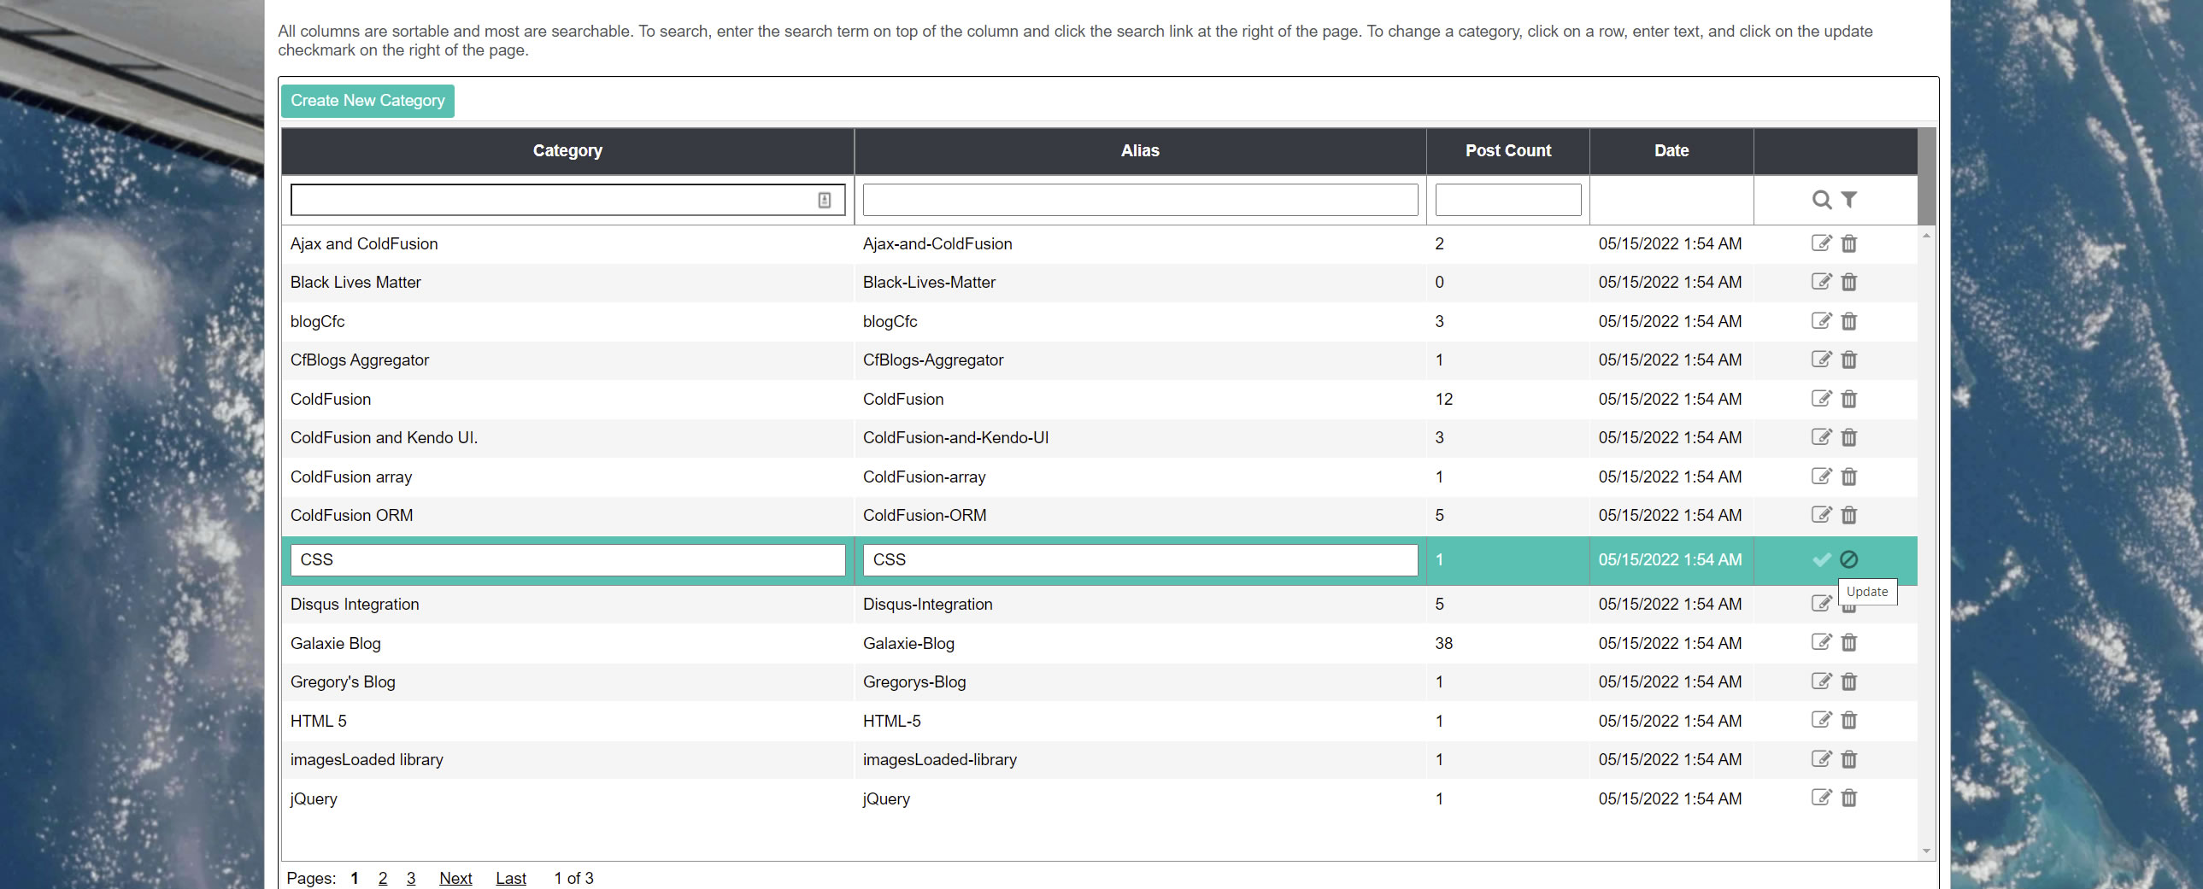
Task: Focus the Post Count search field
Action: coord(1507,200)
